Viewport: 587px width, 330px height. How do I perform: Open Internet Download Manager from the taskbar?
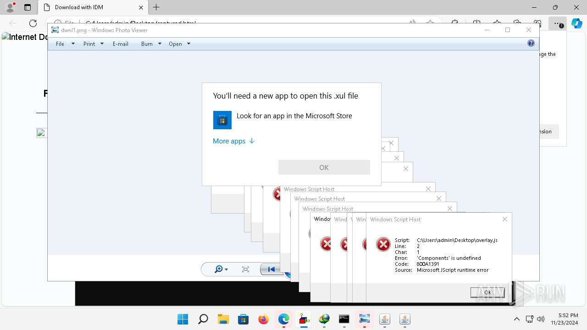click(324, 319)
